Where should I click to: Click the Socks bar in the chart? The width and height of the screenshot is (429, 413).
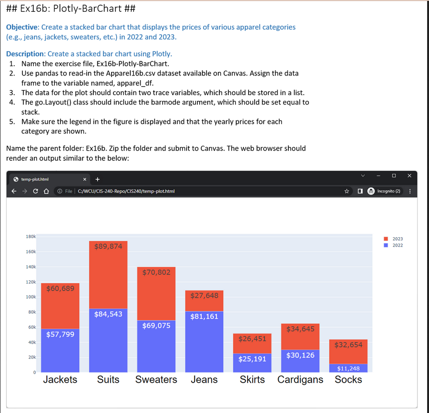pos(348,354)
